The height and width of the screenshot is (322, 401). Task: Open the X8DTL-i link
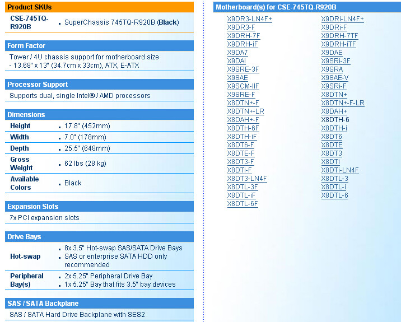tap(333, 188)
